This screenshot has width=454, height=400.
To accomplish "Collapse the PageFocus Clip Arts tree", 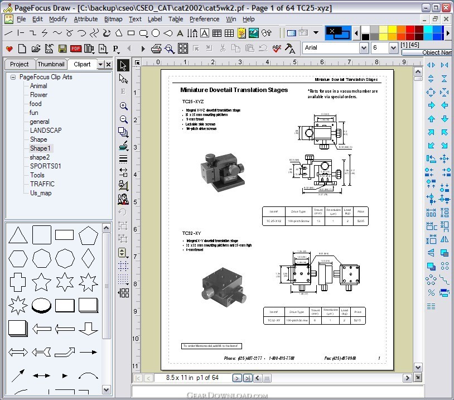I will (x=13, y=77).
